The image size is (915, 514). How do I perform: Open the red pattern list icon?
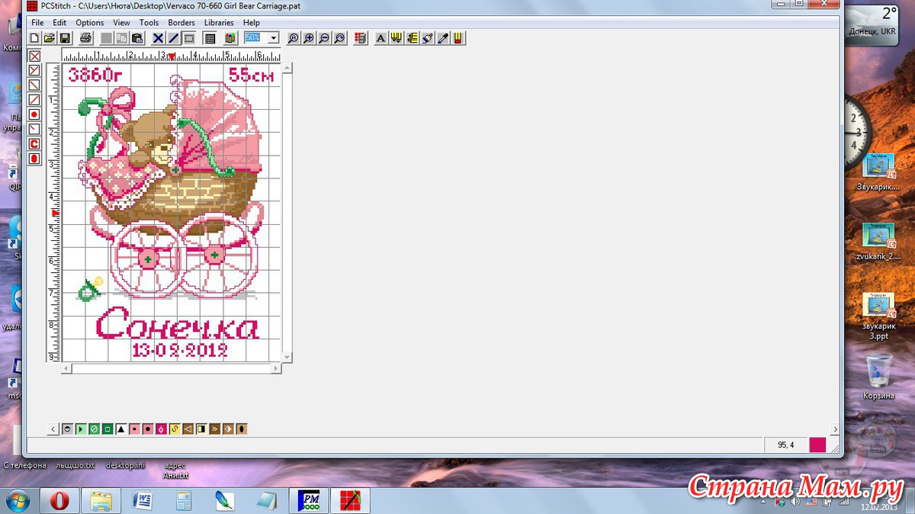[x=360, y=38]
